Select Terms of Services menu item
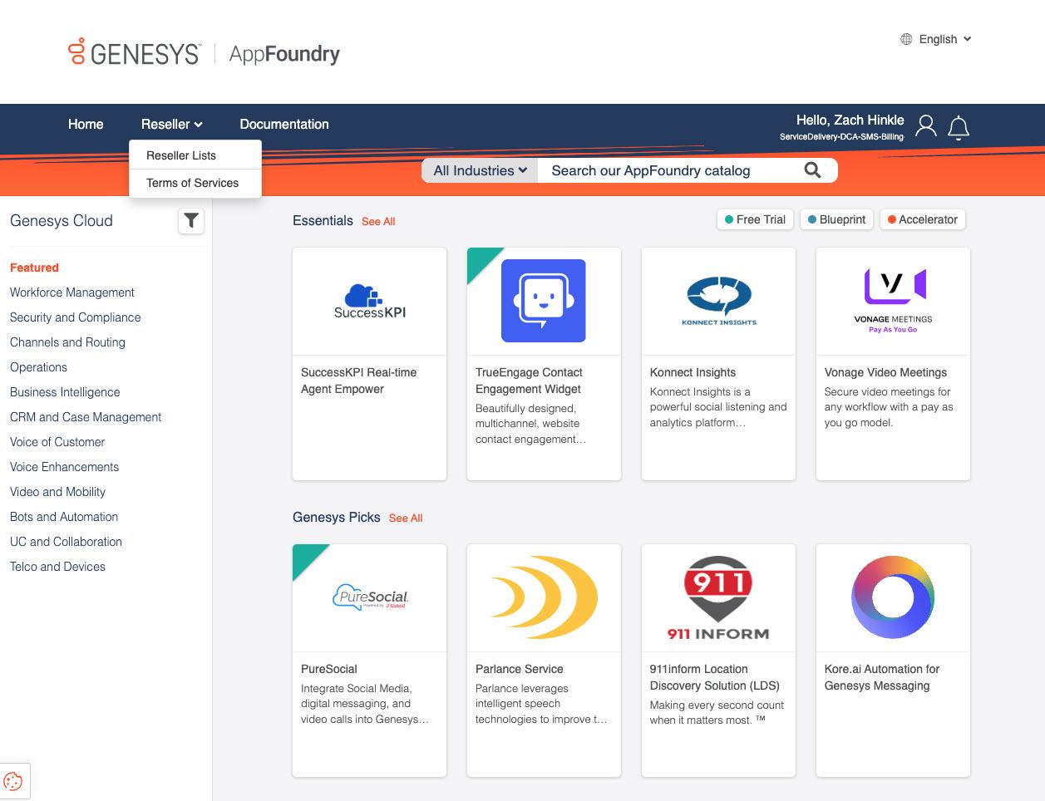 click(x=192, y=183)
